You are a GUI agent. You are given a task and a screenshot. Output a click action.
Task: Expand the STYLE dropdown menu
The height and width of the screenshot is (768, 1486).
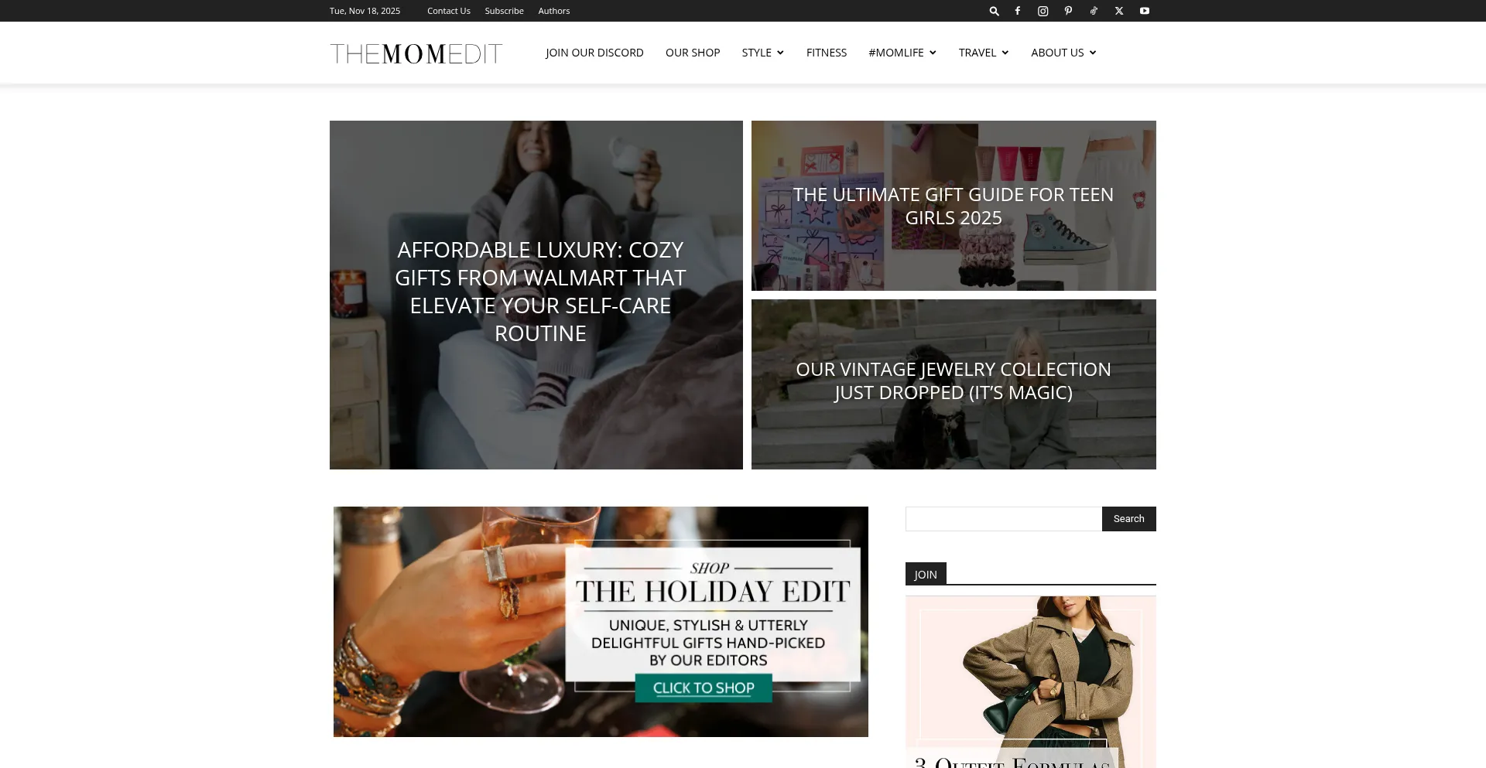[763, 53]
